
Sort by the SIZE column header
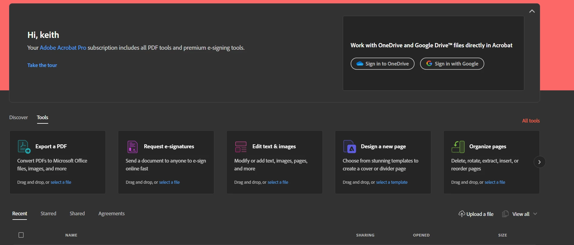[x=502, y=235]
